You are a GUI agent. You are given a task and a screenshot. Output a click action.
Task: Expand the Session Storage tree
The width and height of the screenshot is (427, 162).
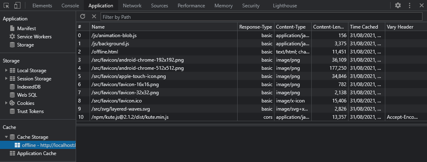(6, 79)
